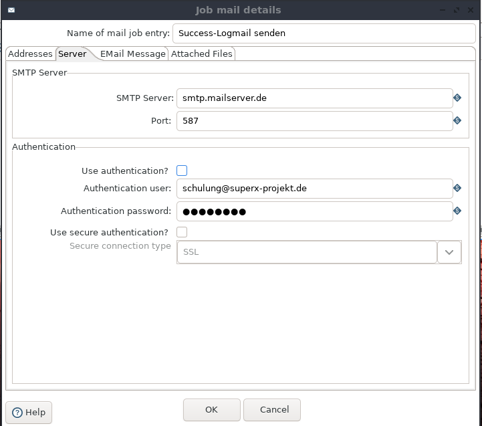Click variable icon beside Port field
482x426 pixels.
[x=457, y=120]
